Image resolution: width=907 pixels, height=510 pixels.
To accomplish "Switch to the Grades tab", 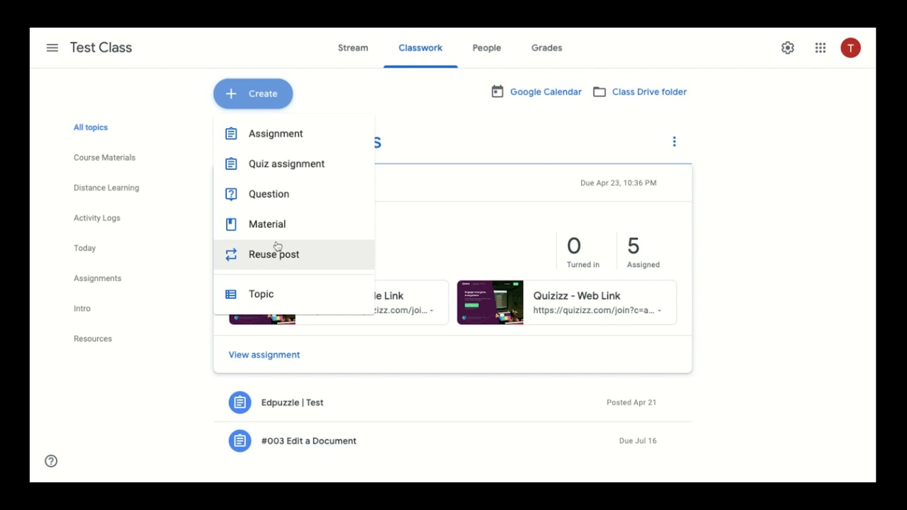I will coord(547,48).
